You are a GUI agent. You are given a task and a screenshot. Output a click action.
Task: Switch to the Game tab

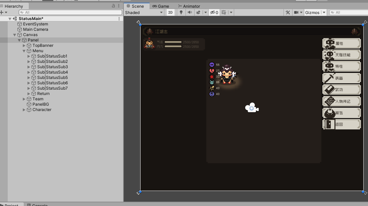tap(161, 6)
